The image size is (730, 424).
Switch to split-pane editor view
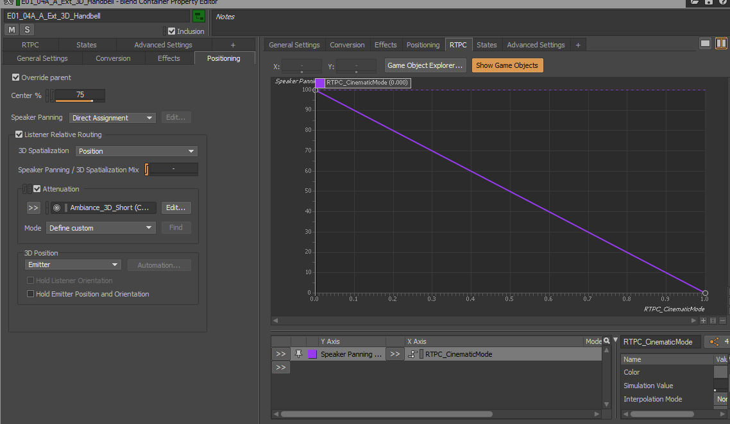pyautogui.click(x=721, y=44)
